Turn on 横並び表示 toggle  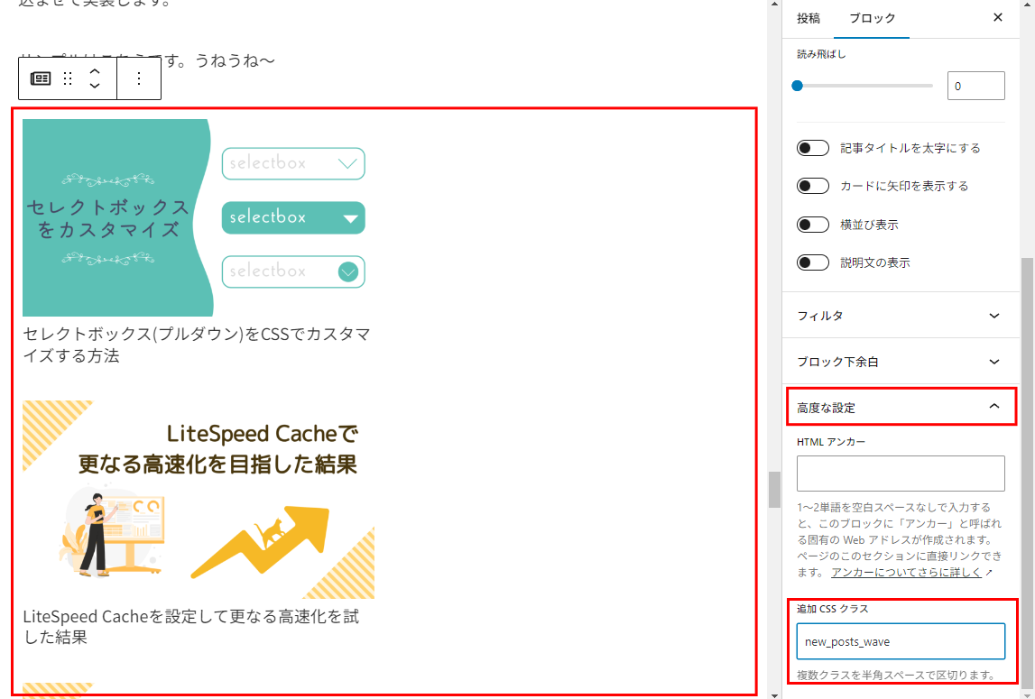pos(812,225)
